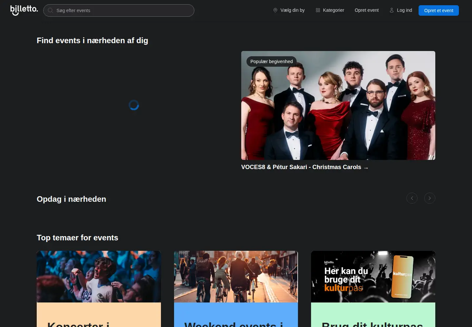Open the cyclists weekend events image
The height and width of the screenshot is (327, 472).
point(236,277)
